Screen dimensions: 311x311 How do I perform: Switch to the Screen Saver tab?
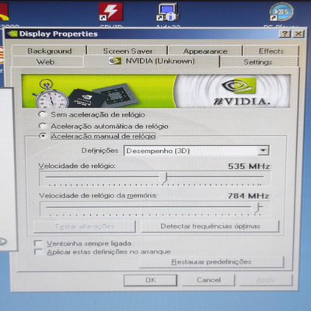(128, 51)
